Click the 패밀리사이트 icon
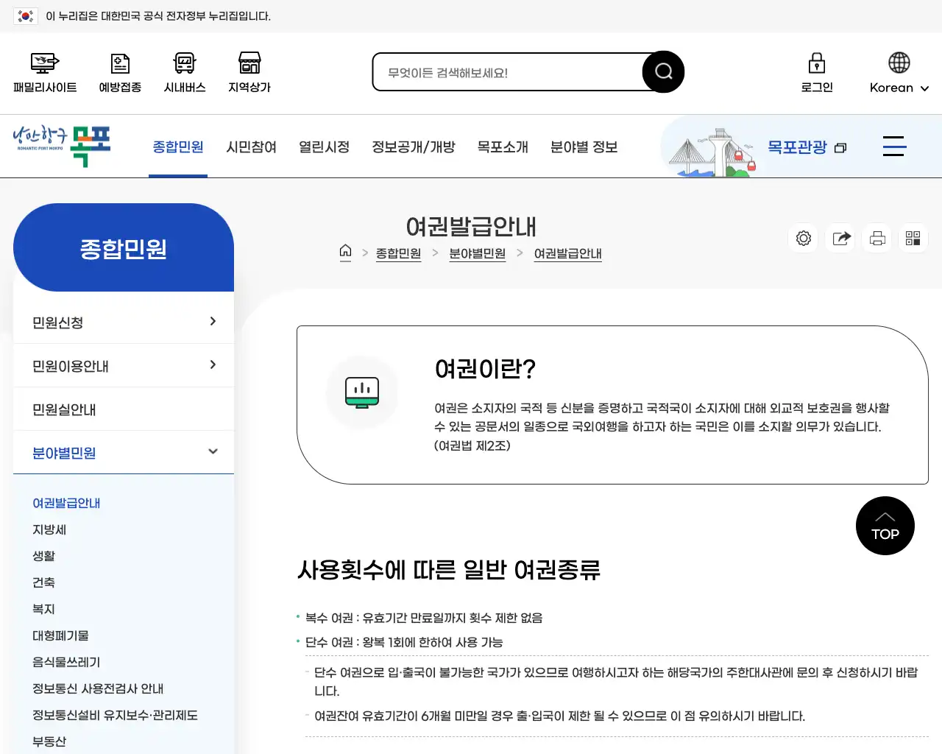Viewport: 942px width, 754px height. (45, 71)
